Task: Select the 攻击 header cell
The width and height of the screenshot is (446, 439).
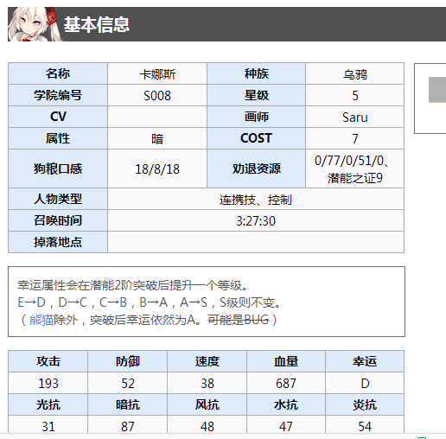Action: pyautogui.click(x=48, y=361)
